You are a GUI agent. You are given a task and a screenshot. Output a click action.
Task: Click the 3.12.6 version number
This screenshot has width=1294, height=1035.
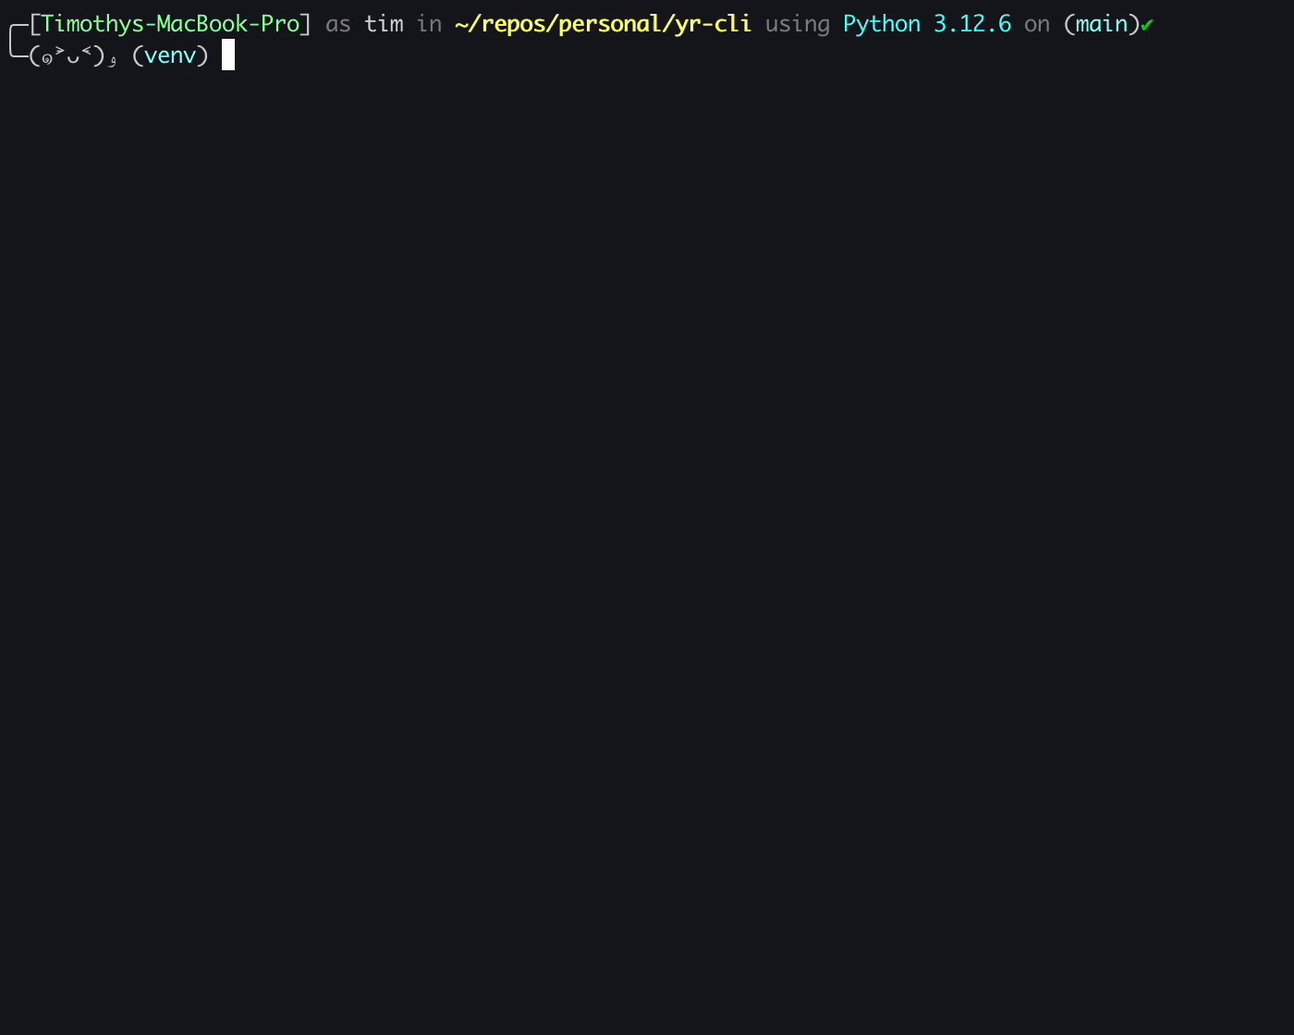972,24
